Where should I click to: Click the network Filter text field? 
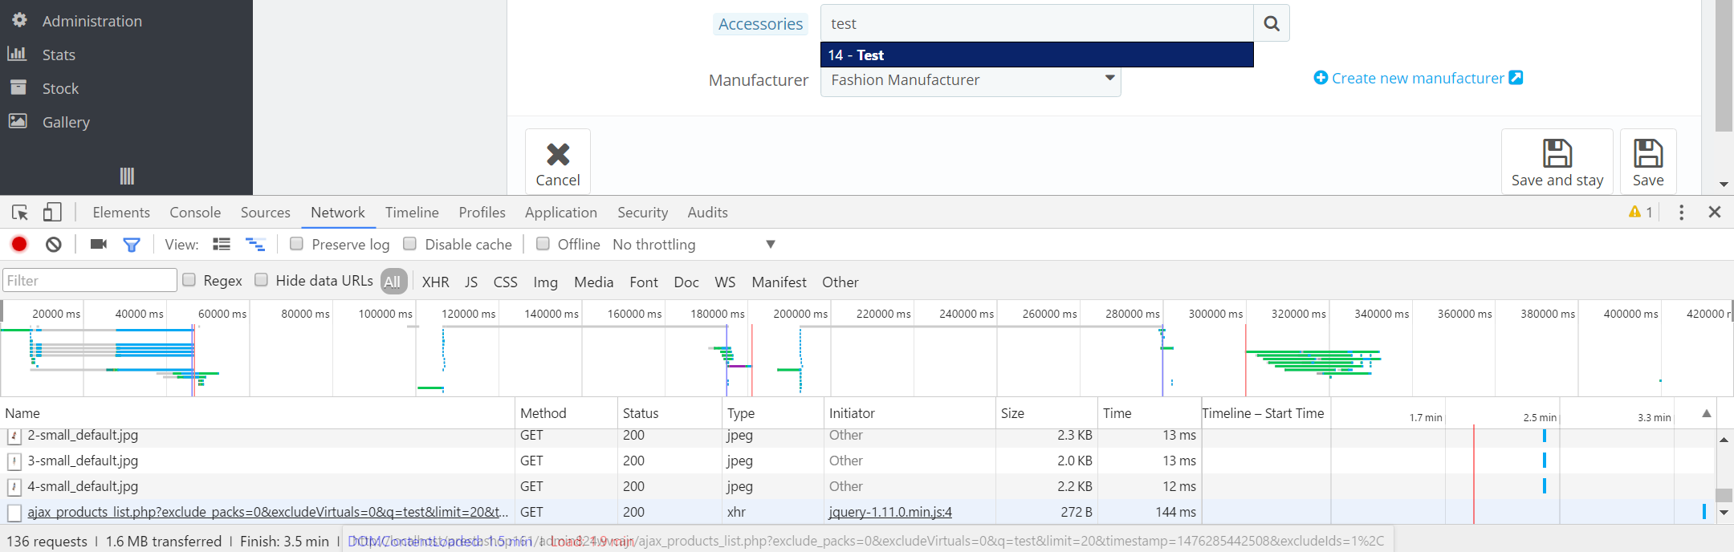point(90,280)
